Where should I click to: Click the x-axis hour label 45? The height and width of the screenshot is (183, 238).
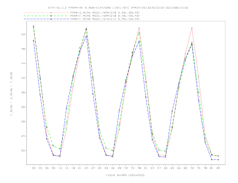click(x=133, y=168)
